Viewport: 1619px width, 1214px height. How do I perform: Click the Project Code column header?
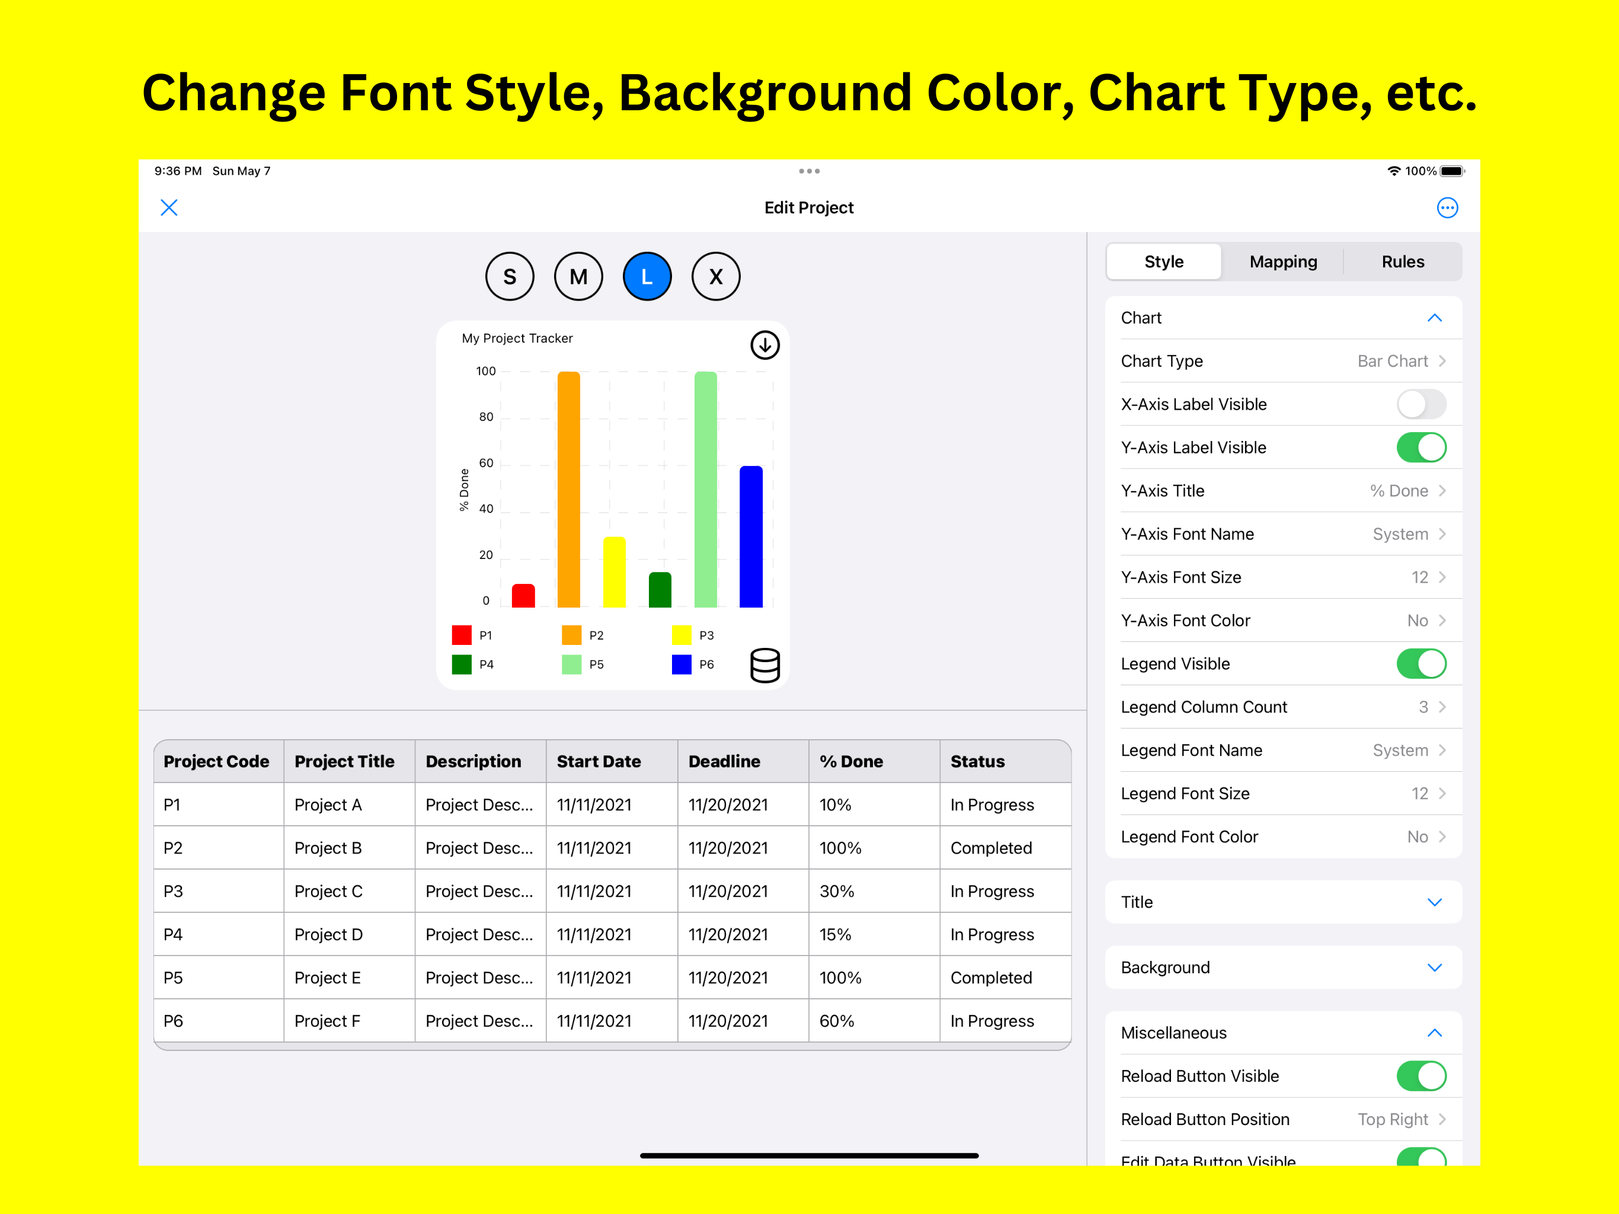pos(219,762)
